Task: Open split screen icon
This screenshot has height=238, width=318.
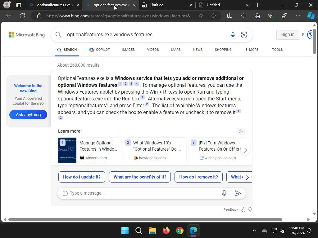Action: [x=229, y=16]
